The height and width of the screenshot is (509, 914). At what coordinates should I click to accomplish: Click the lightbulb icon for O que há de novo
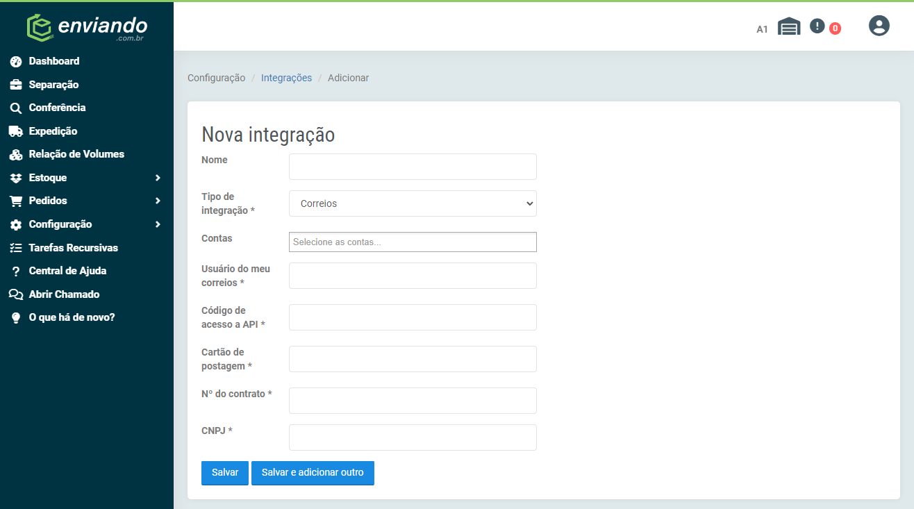(16, 318)
